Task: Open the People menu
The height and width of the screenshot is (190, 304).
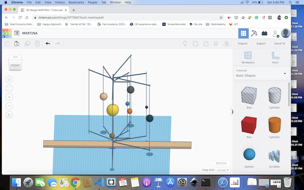Action: pyautogui.click(x=93, y=2)
